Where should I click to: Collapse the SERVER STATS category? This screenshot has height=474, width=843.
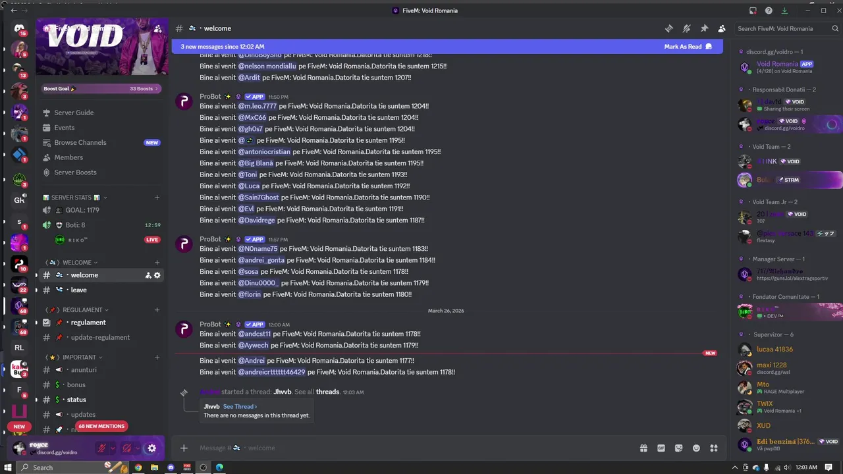(75, 197)
